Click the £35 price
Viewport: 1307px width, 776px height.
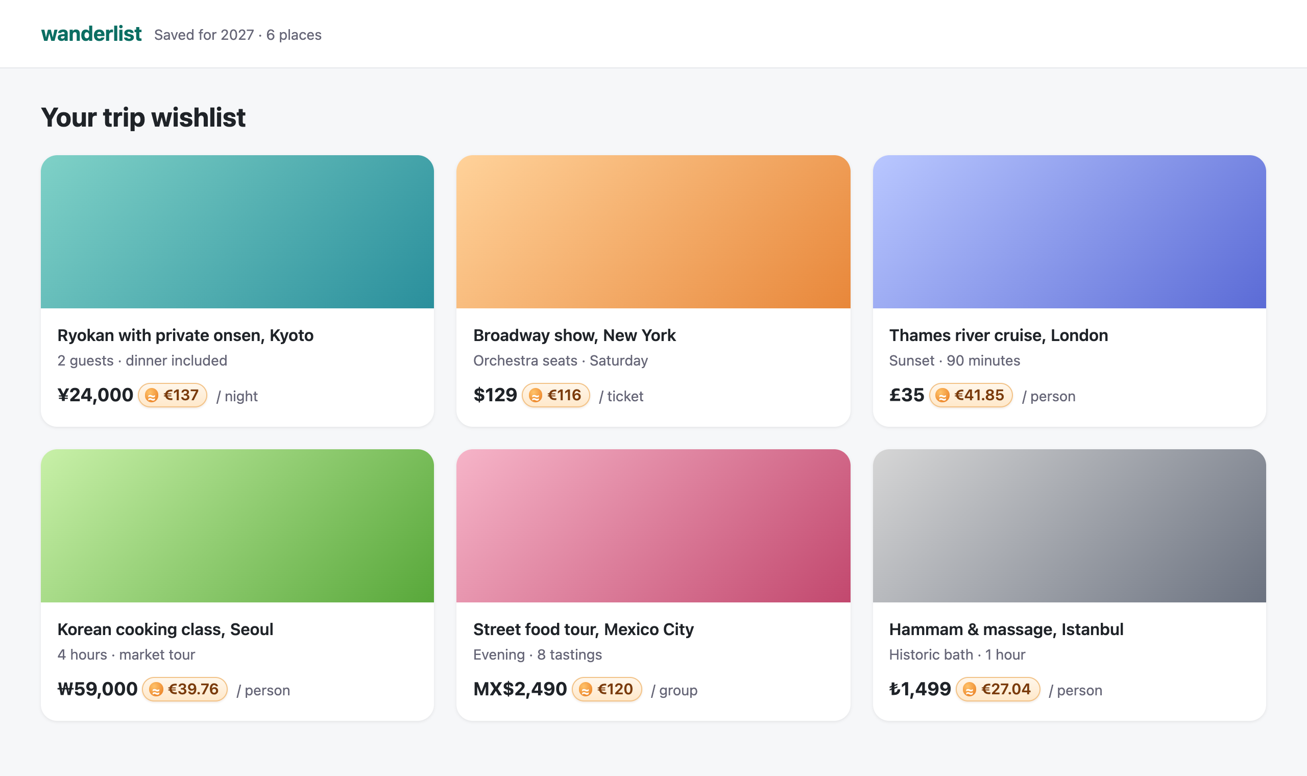click(907, 395)
